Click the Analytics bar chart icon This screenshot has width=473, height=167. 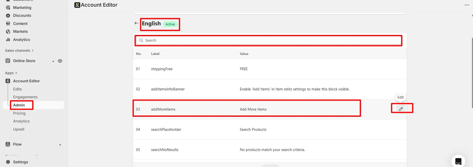(8, 39)
